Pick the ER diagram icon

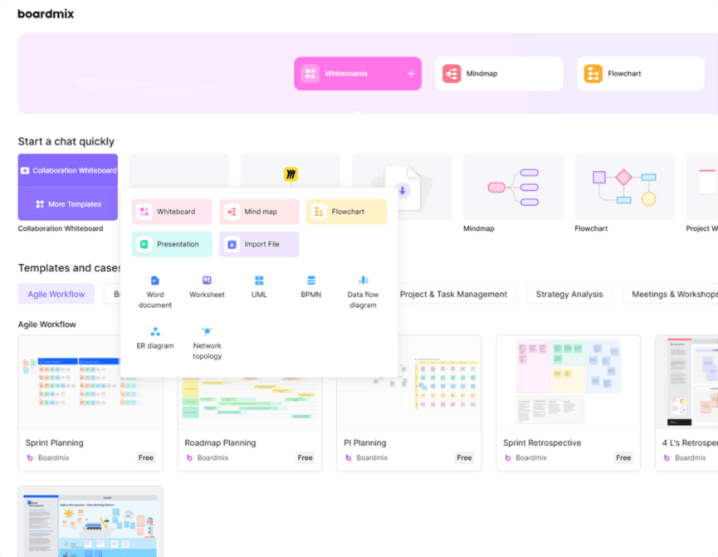tap(155, 332)
